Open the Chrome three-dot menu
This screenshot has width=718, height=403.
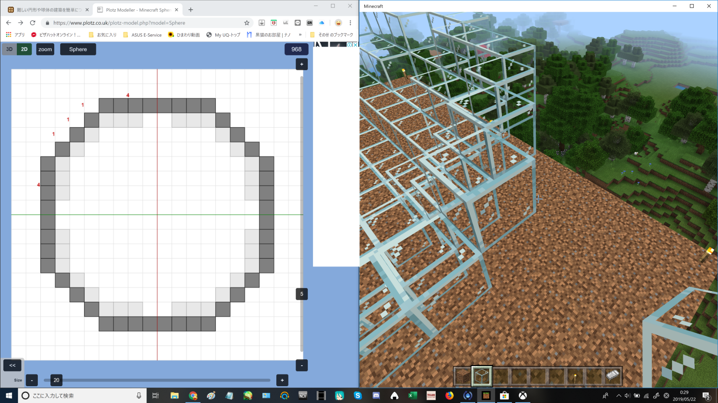350,23
